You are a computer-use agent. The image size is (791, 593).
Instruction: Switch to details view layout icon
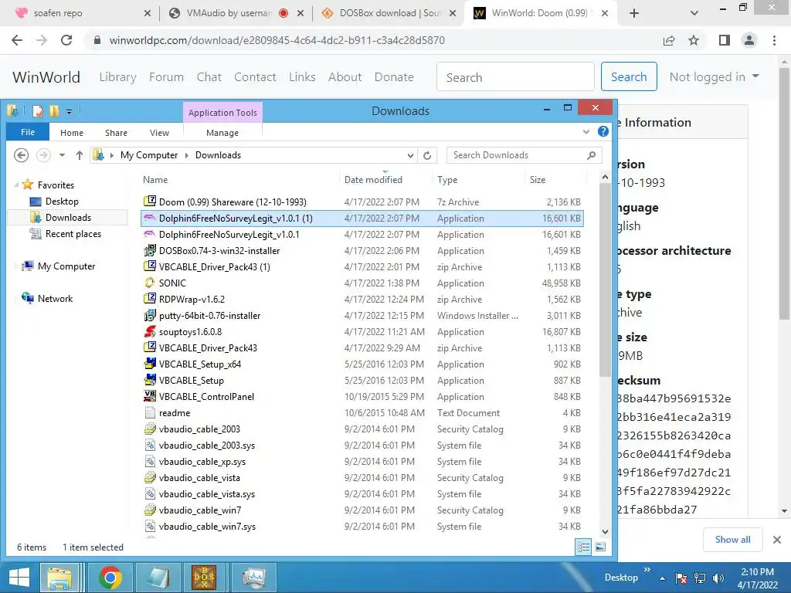tap(584, 547)
